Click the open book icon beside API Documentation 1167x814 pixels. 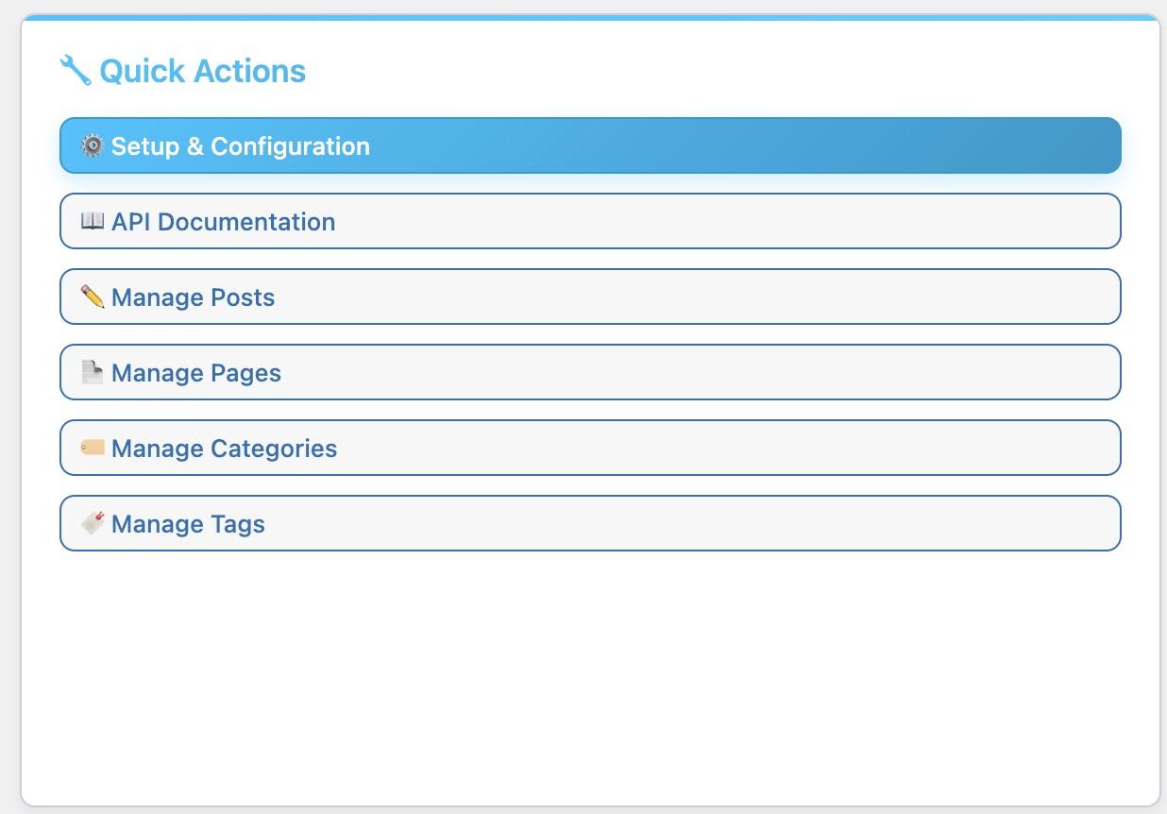(91, 221)
